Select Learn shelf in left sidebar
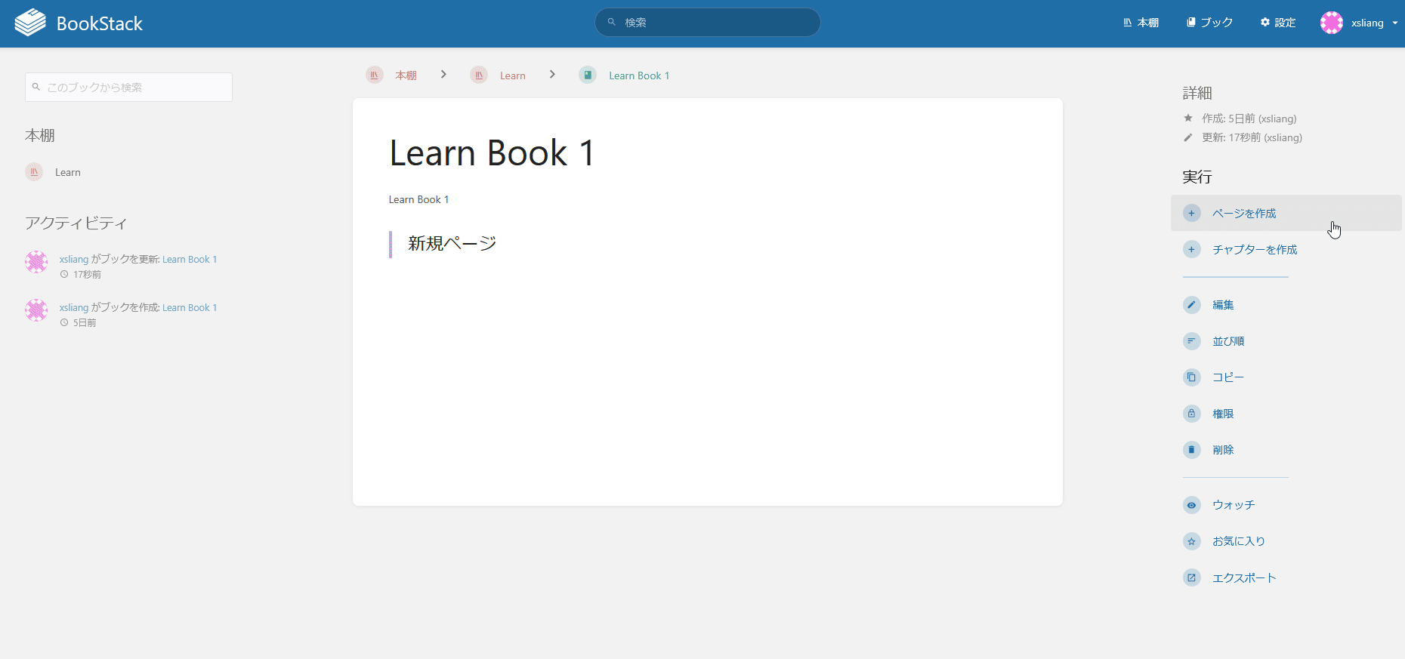 point(67,173)
